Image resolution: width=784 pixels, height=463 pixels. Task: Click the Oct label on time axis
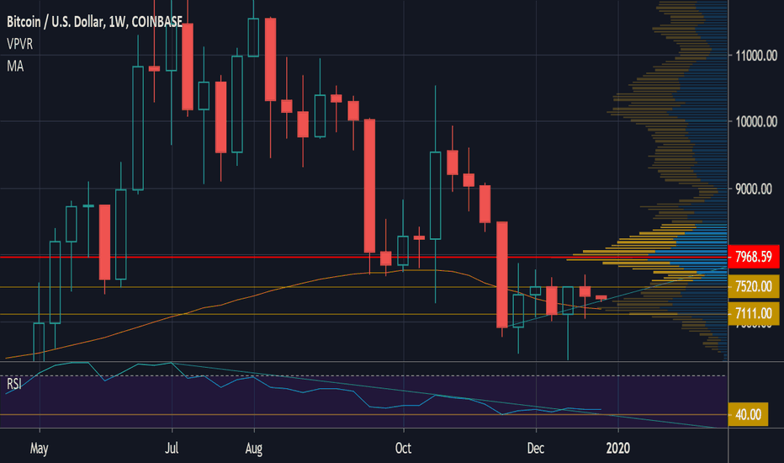403,448
